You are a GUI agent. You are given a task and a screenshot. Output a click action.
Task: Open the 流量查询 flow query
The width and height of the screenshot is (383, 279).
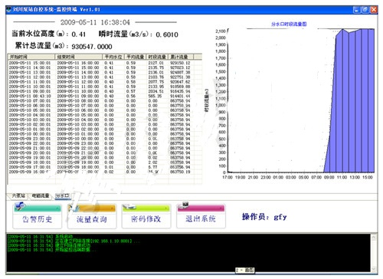click(92, 216)
